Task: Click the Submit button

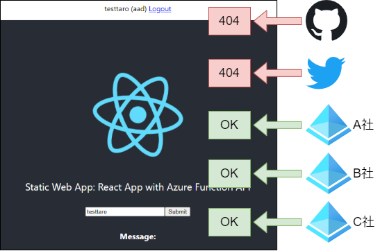Action: (178, 212)
